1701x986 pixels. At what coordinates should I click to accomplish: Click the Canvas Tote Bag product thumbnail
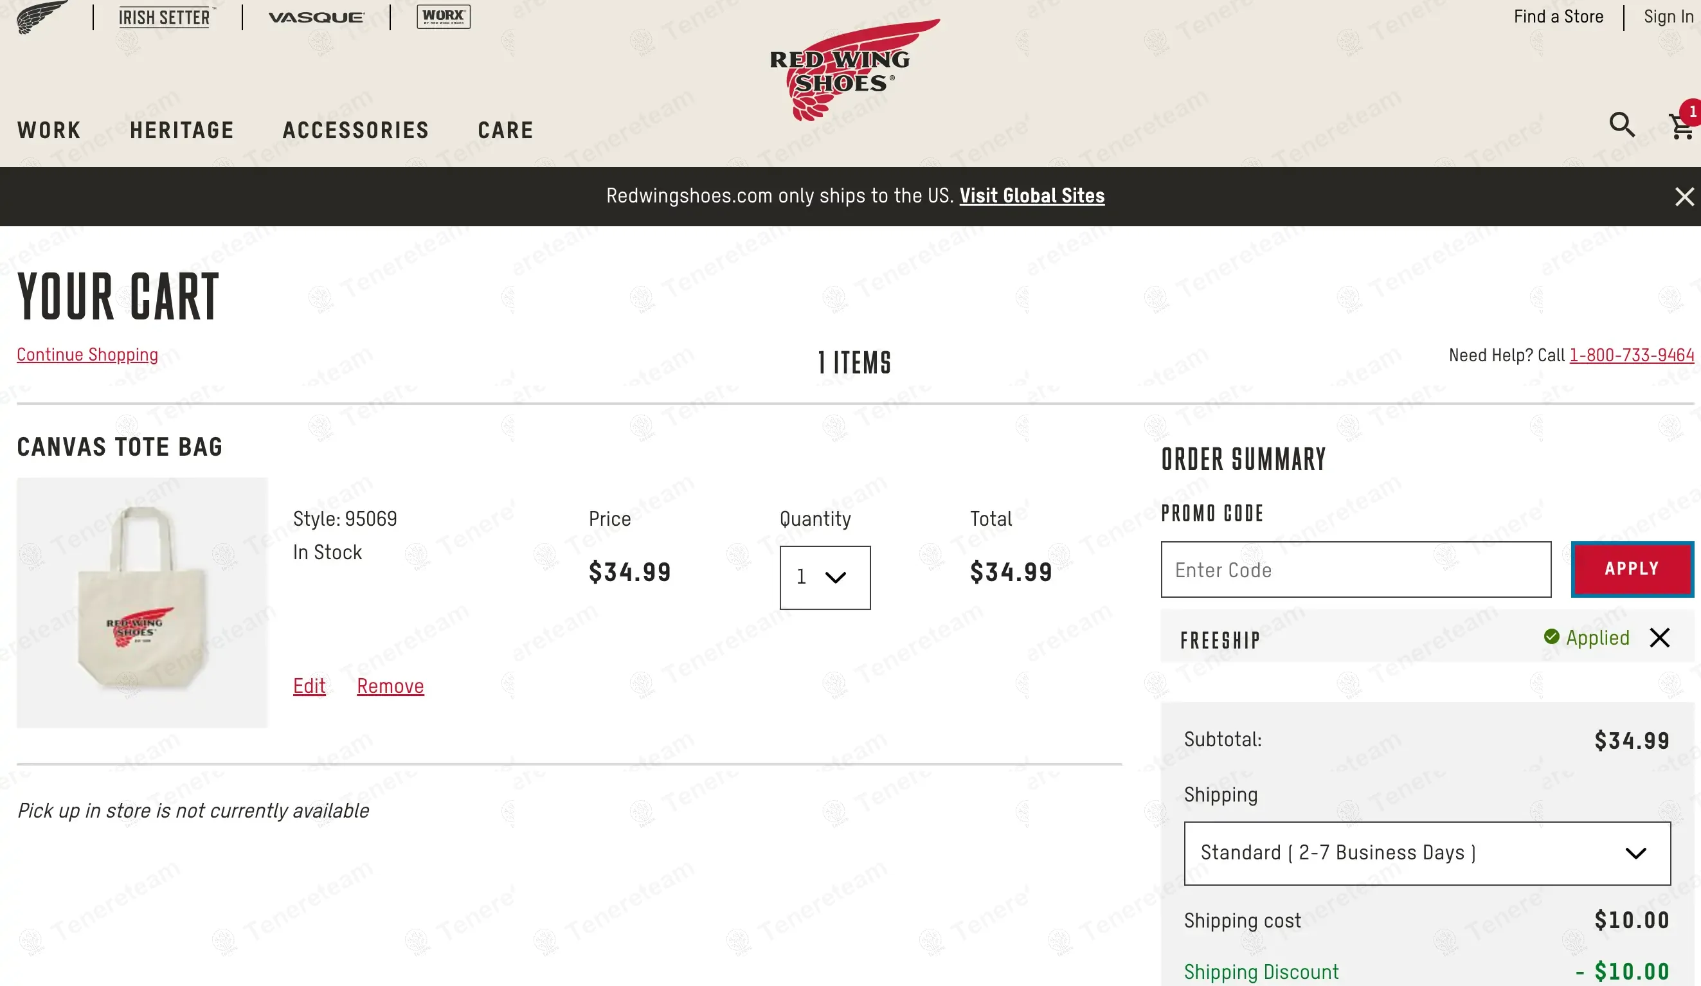point(141,603)
